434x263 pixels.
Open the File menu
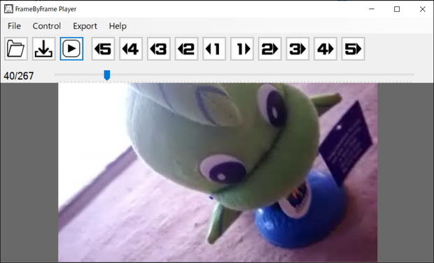pyautogui.click(x=14, y=26)
